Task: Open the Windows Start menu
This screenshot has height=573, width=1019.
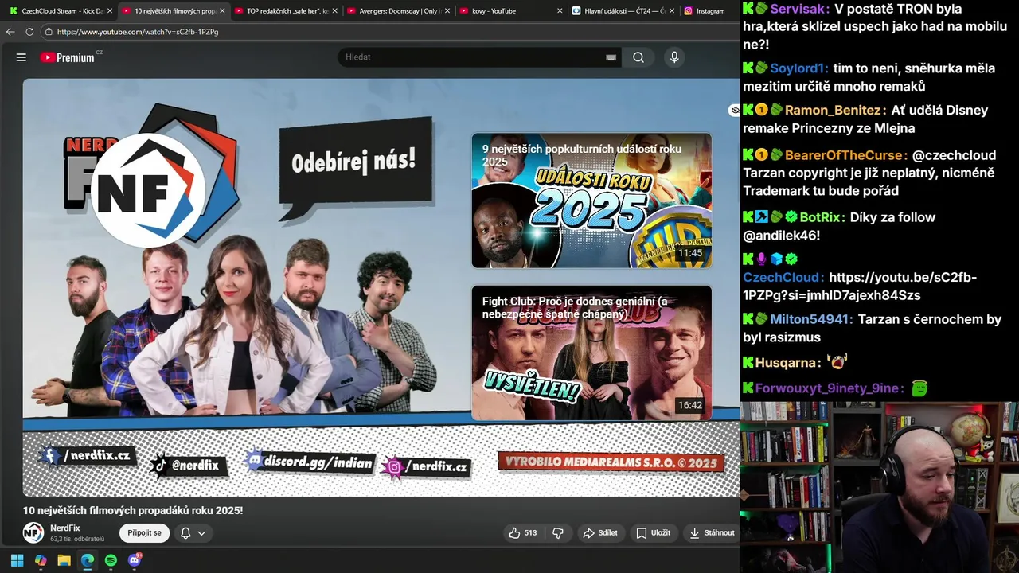Action: click(x=17, y=560)
